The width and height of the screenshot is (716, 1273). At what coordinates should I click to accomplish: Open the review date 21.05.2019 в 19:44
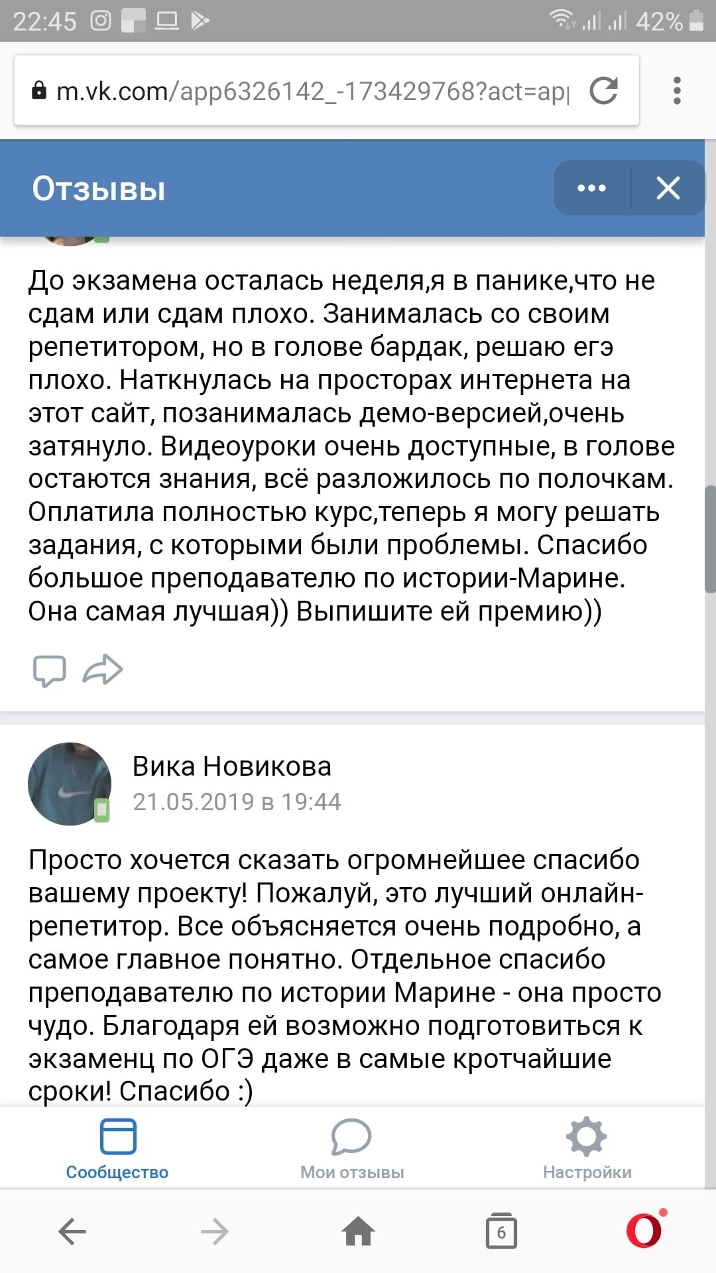click(237, 802)
